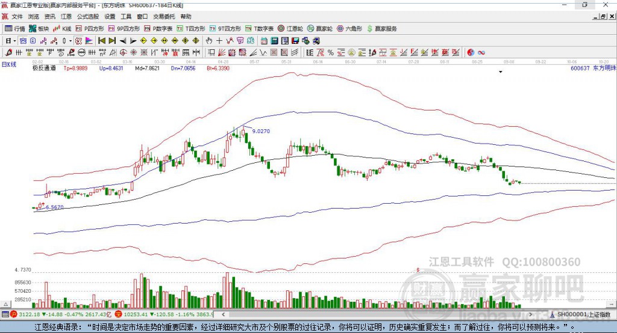Click the grid icon at status bar left
617x333 pixels.
pyautogui.click(x=5, y=314)
